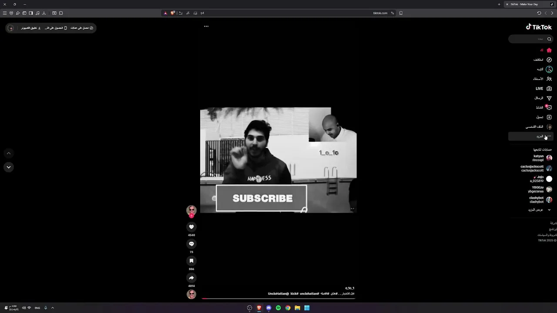Click the browser shield icon in toolbar

point(11,13)
